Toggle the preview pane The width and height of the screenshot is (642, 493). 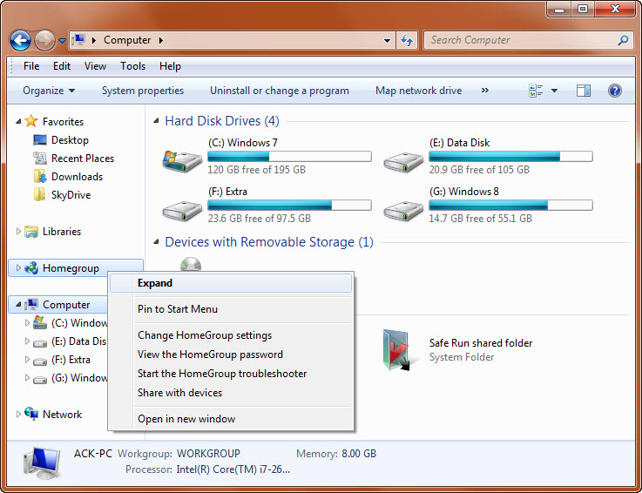583,91
